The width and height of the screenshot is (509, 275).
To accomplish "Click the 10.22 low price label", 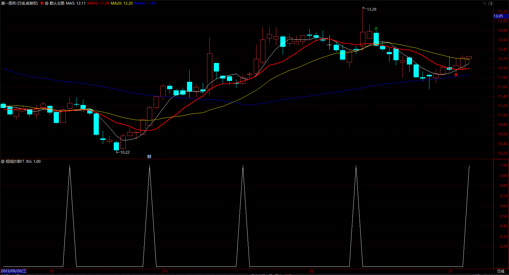I will point(125,152).
